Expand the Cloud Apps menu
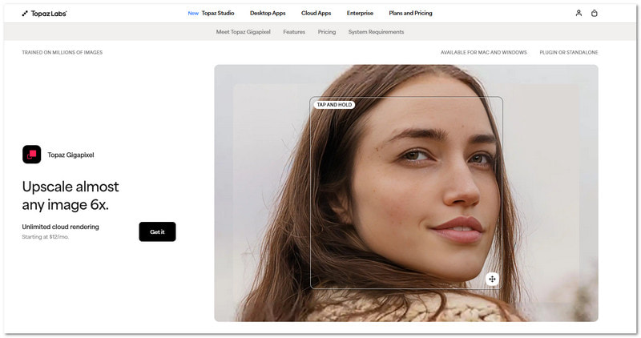Image resolution: width=641 pixels, height=338 pixels. pyautogui.click(x=317, y=14)
